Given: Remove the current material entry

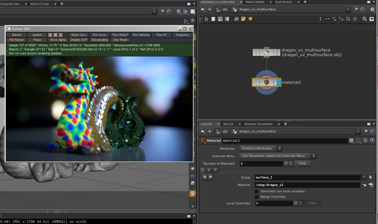Looking at the screenshot, I should coord(204,177).
